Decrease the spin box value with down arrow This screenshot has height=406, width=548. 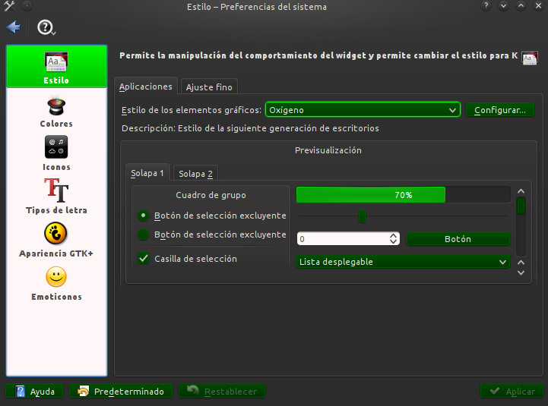[393, 241]
